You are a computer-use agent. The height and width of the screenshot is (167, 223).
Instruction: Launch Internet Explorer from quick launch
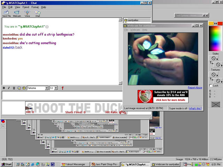coord(32,164)
